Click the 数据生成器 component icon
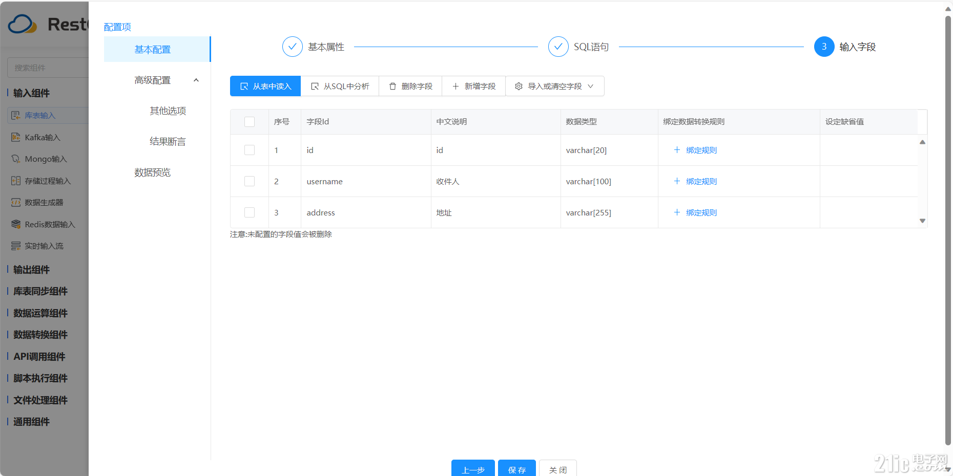Screen dimensions: 953x476 [x=16, y=202]
